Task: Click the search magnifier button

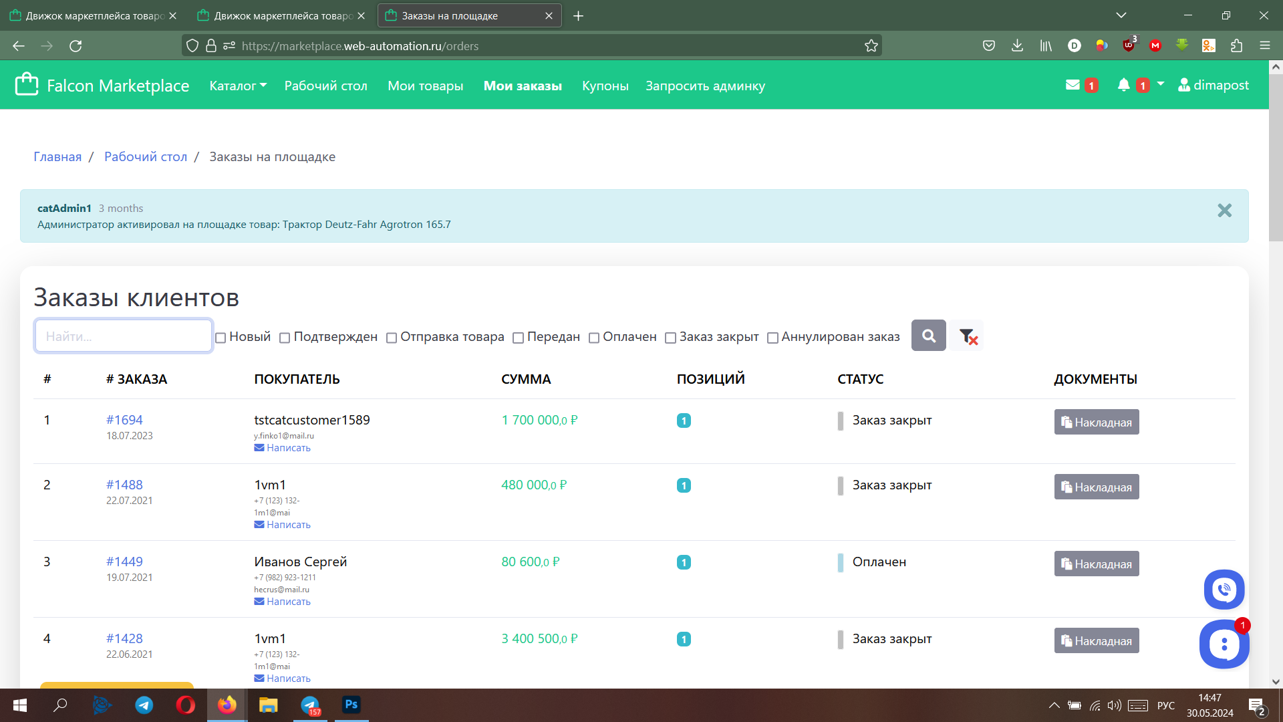Action: coord(928,335)
